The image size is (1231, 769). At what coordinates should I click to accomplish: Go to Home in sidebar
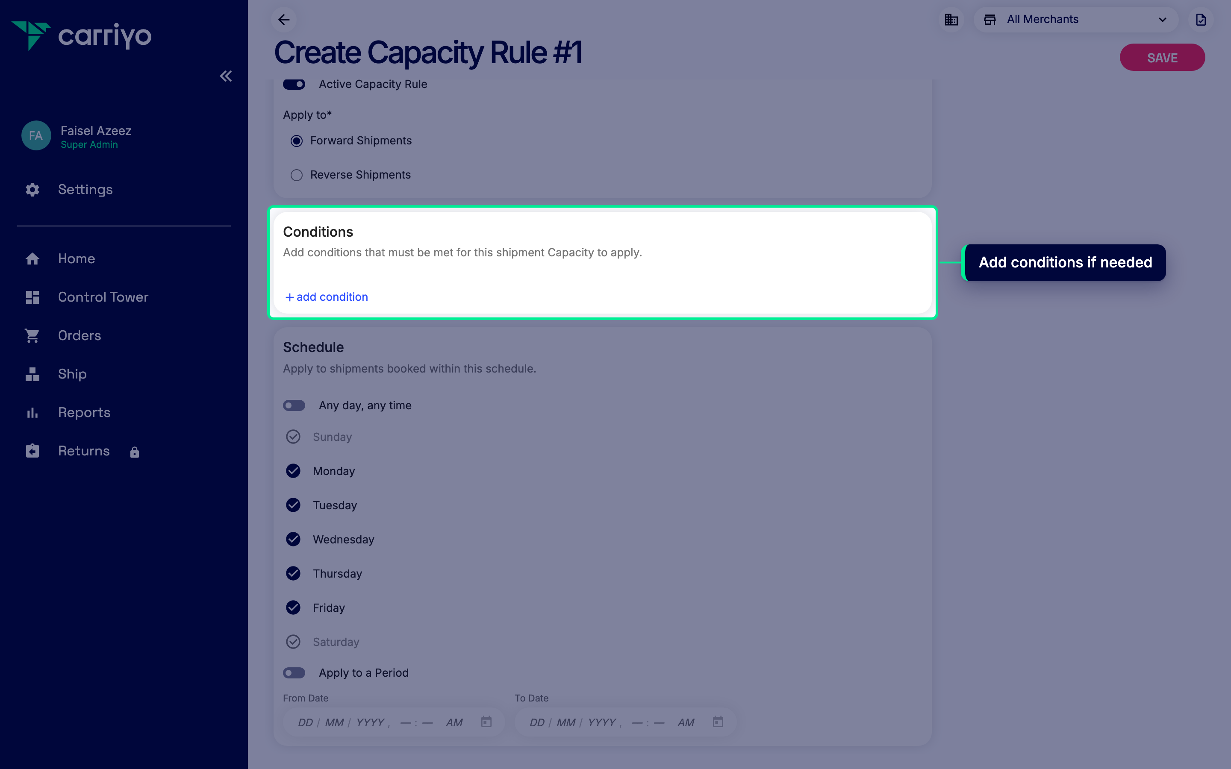[77, 258]
